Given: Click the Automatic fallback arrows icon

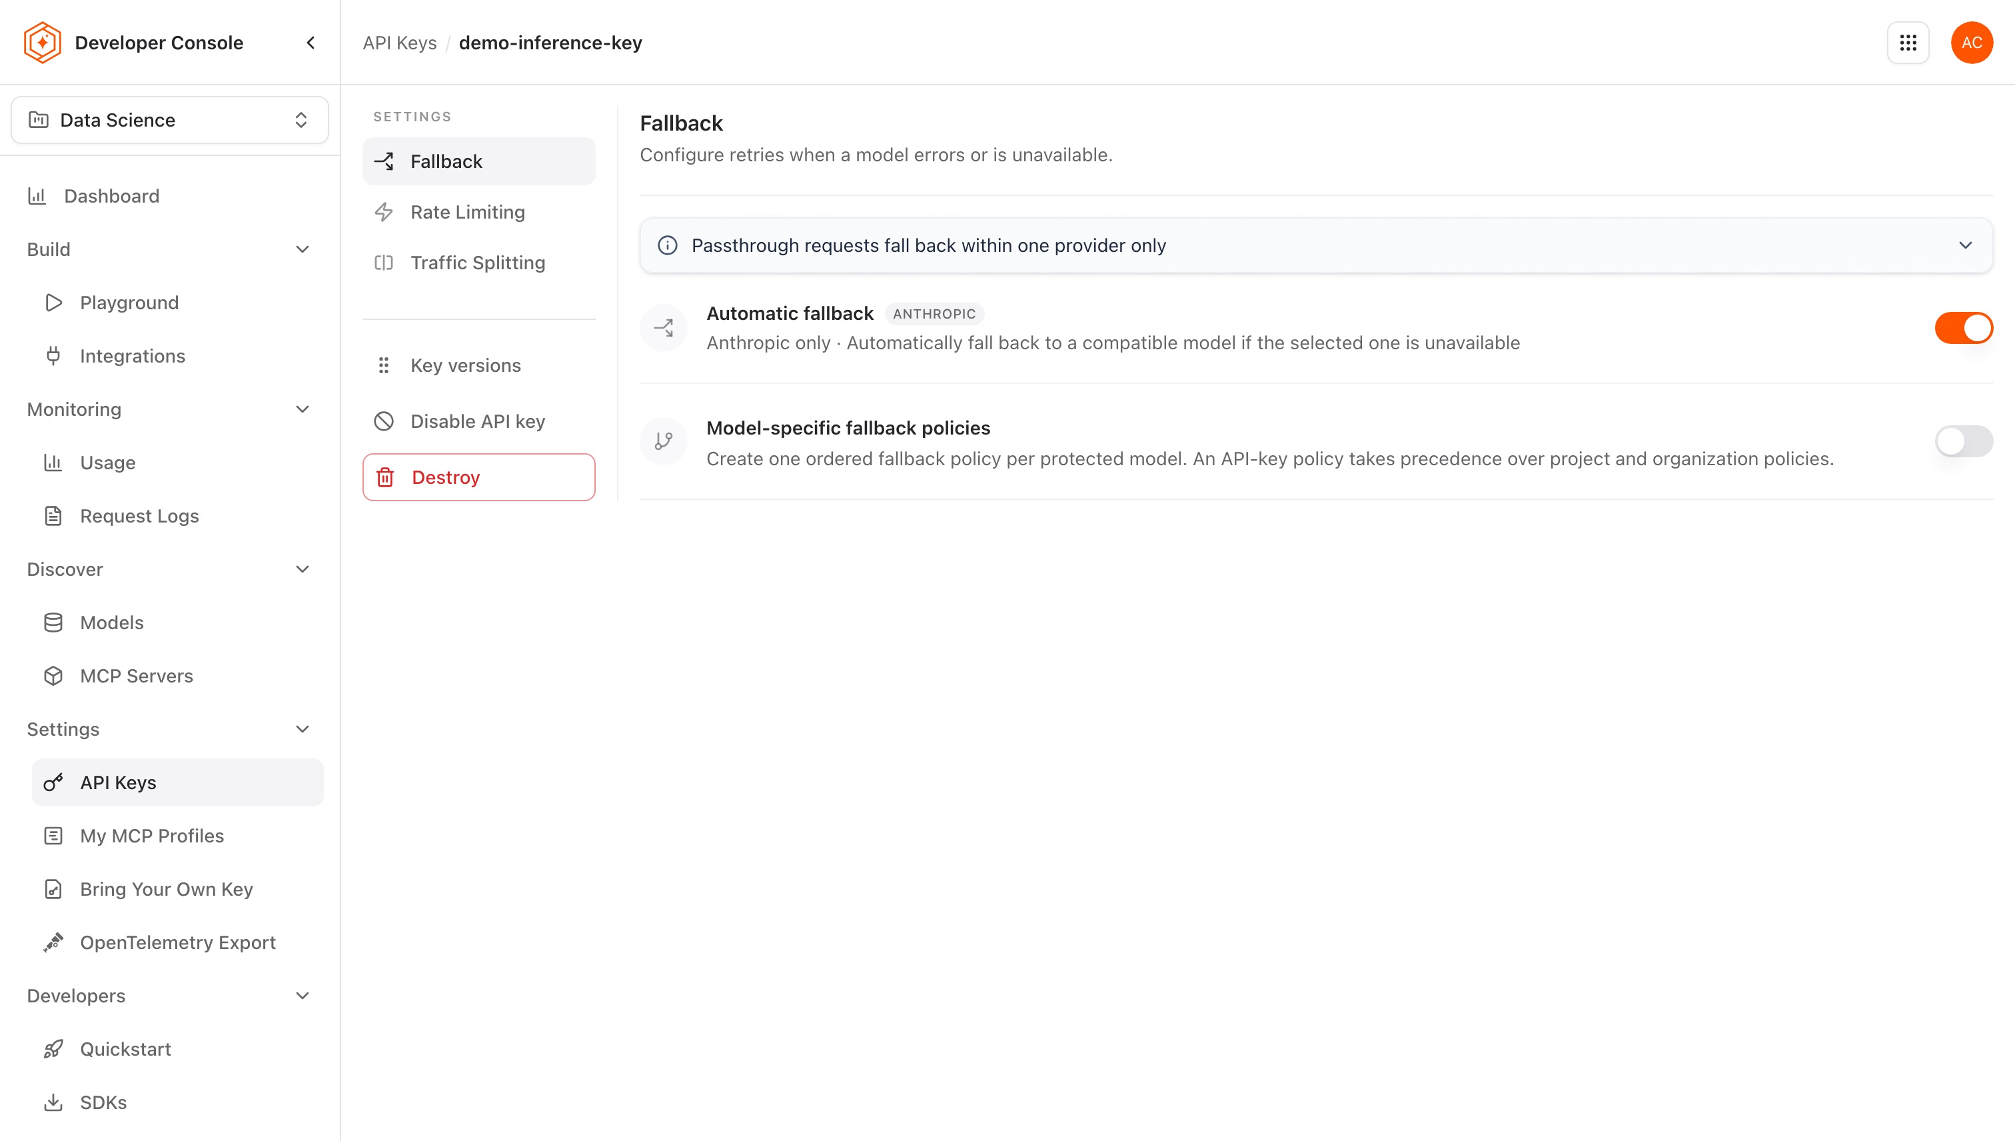Looking at the screenshot, I should (664, 327).
